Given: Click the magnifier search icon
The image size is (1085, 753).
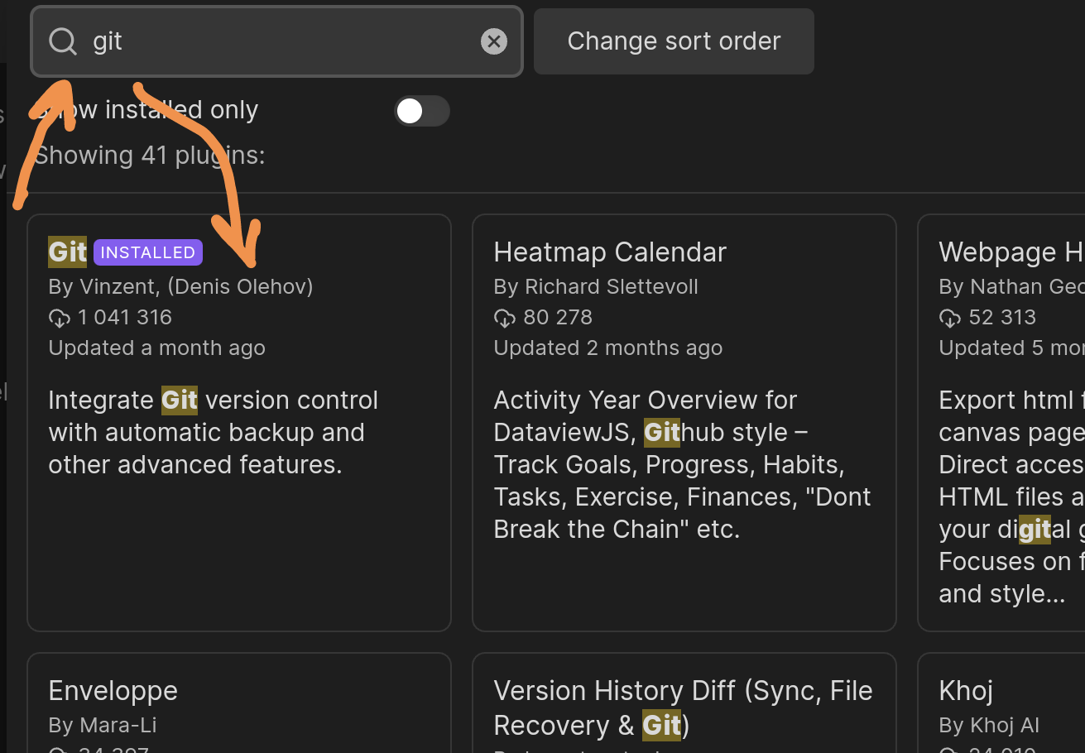Looking at the screenshot, I should [x=63, y=41].
